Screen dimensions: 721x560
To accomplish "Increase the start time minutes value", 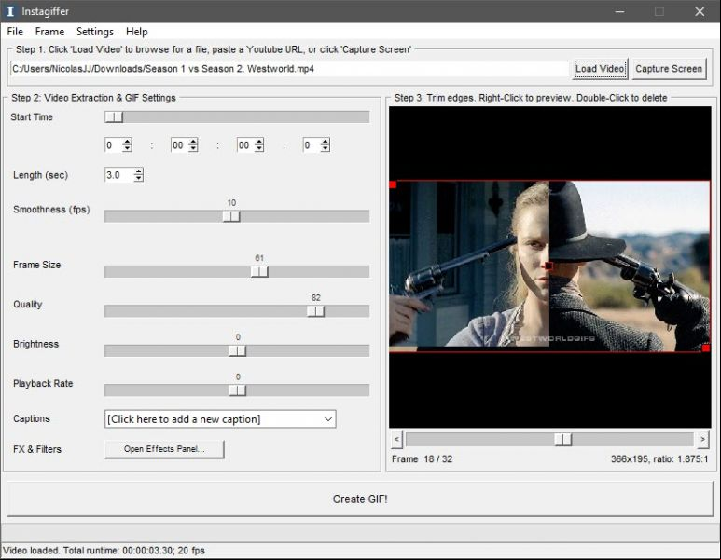I will pyautogui.click(x=194, y=142).
